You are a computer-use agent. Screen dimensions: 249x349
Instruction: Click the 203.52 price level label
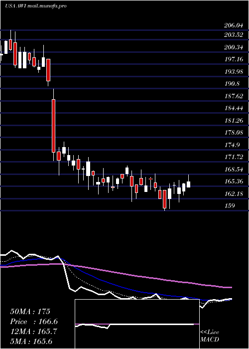pos(233,35)
